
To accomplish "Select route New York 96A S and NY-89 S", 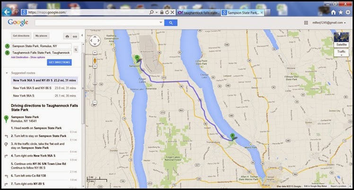I will click(x=44, y=80).
